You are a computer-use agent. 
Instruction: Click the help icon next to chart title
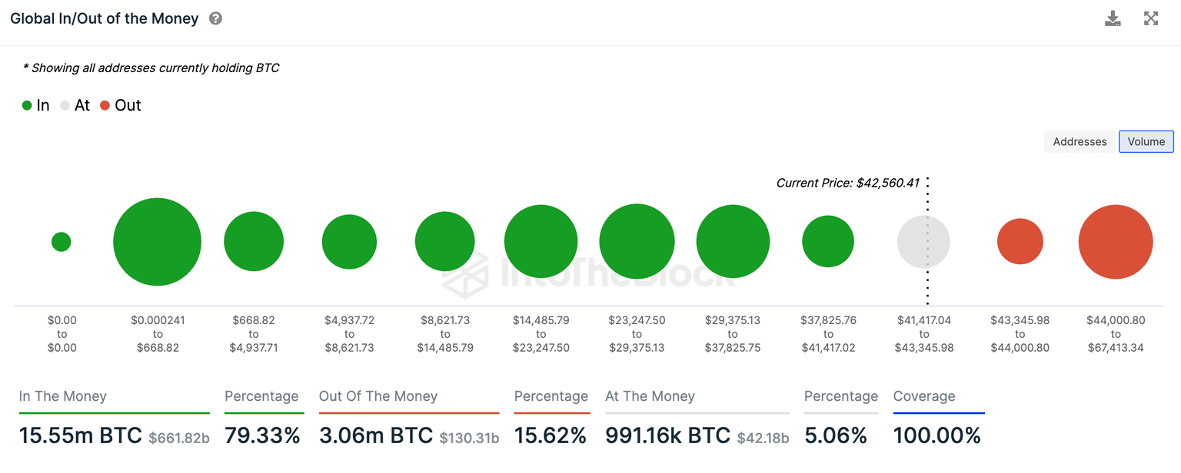(x=215, y=18)
